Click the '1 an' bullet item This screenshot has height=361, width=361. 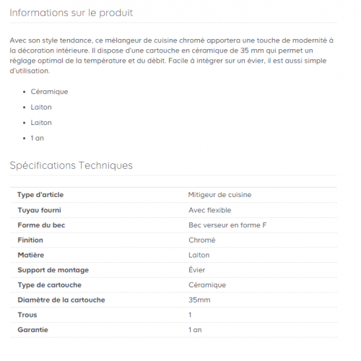(38, 138)
